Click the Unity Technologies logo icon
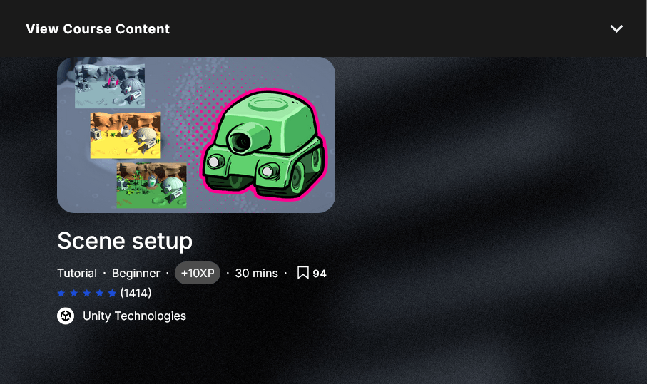 coord(66,316)
